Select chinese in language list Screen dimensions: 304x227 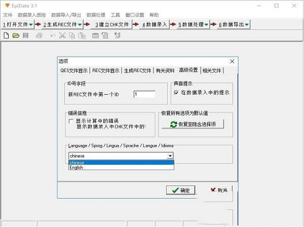pos(121,163)
